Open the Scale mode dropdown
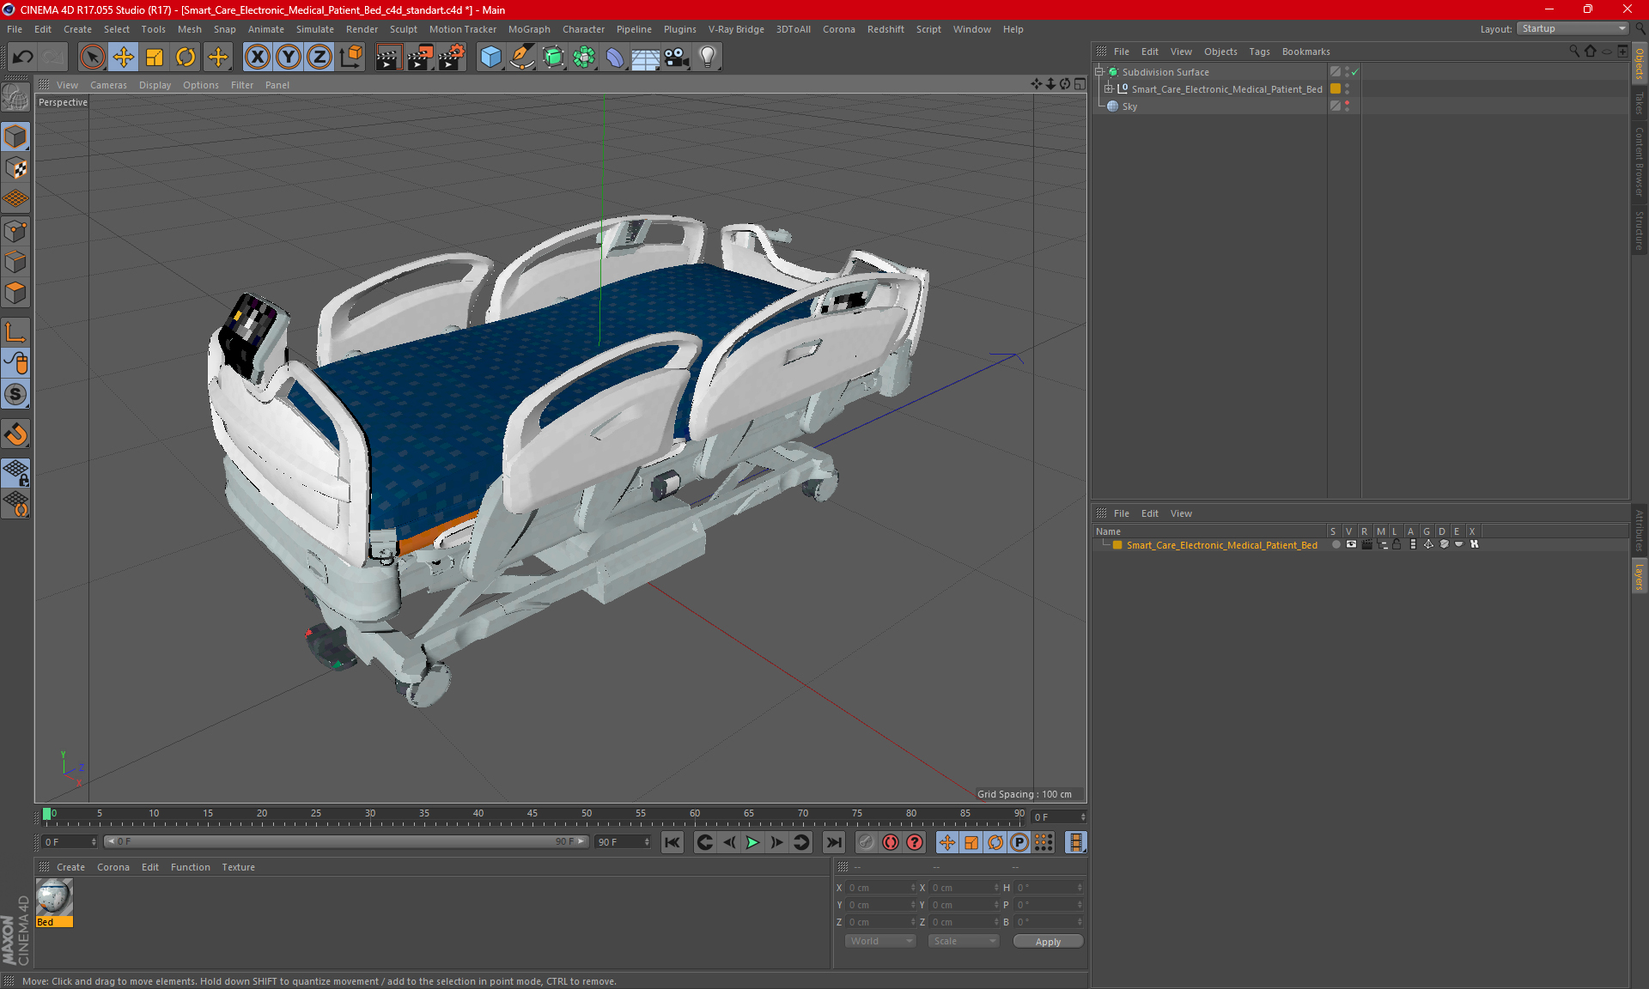The width and height of the screenshot is (1649, 989). click(964, 941)
